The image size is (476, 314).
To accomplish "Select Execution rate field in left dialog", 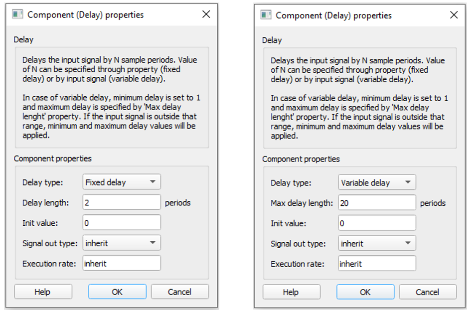I will [122, 263].
